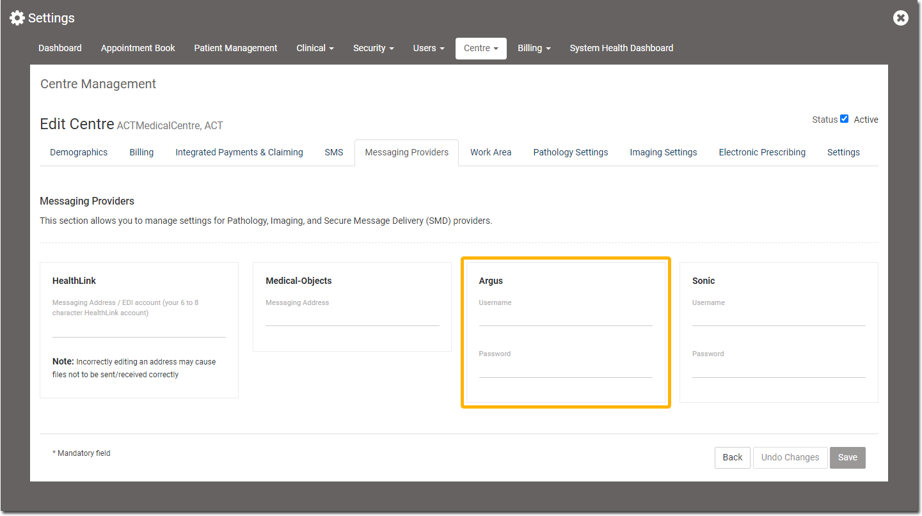
Task: Toggle the Status Active checkbox
Action: [x=844, y=119]
